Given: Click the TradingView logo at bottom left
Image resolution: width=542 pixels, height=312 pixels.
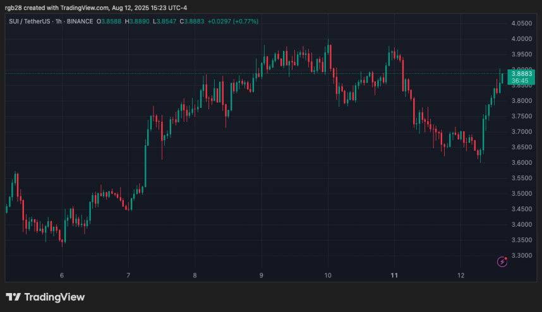Looking at the screenshot, I should (45, 297).
